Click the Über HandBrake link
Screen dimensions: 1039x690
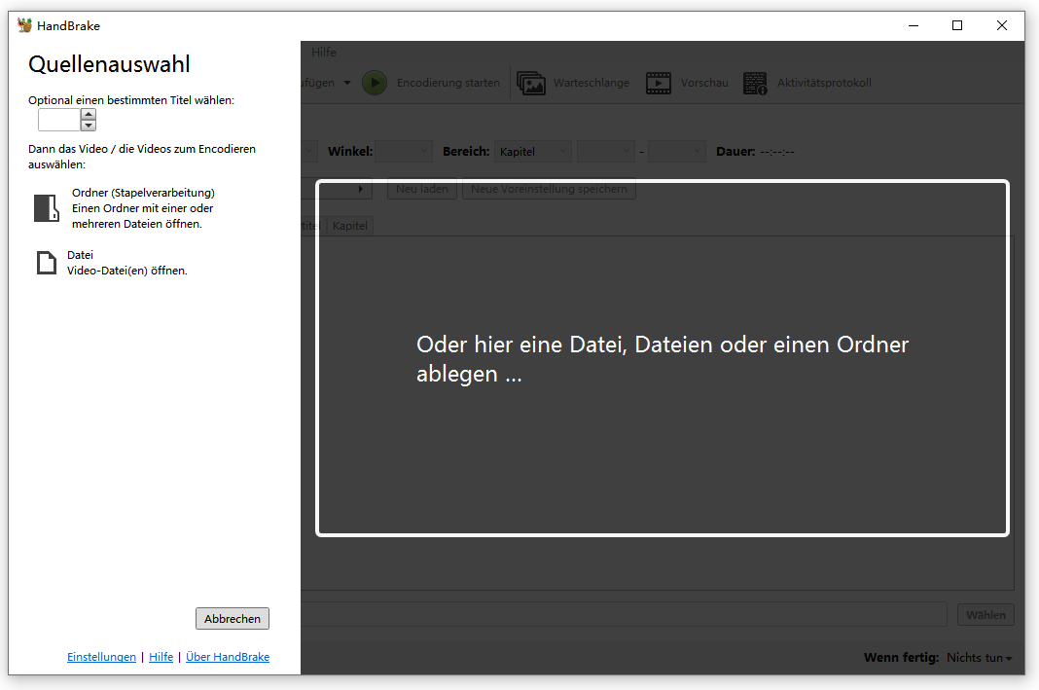pyautogui.click(x=228, y=657)
